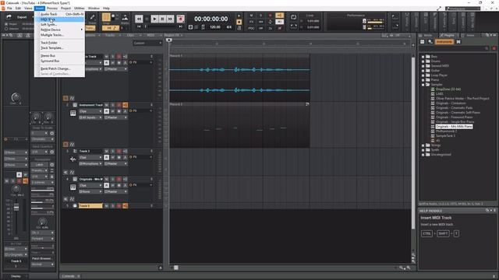Toggle PDC override button
Image resolution: width=499 pixels, height=280 pixels.
[251, 28]
